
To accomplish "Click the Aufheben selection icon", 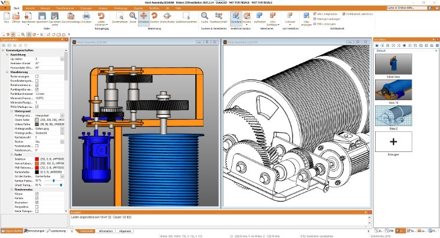I will 260,16.
